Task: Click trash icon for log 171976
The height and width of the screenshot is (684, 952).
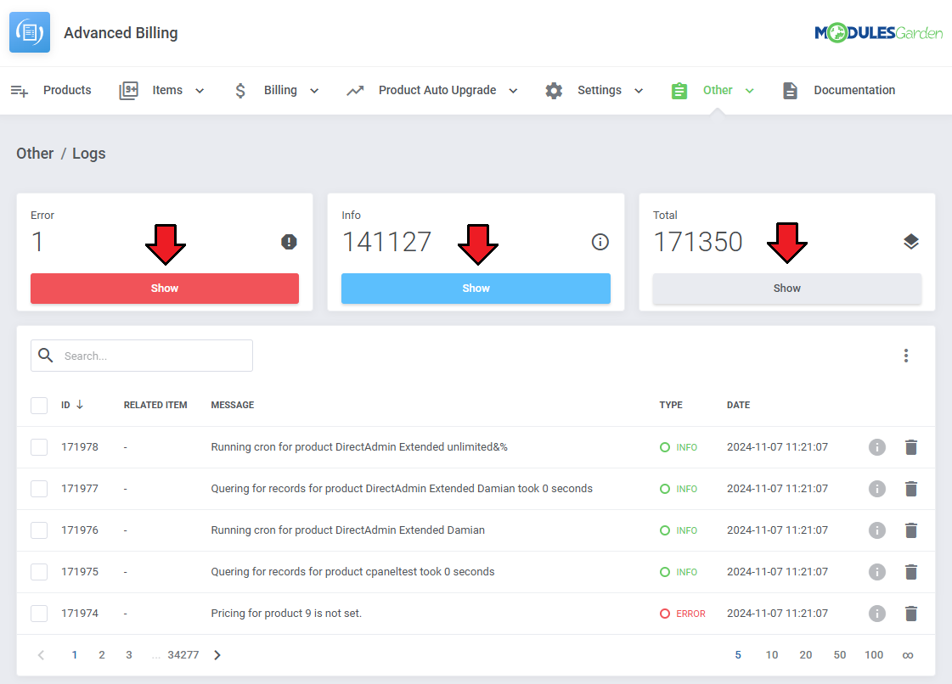Action: click(x=911, y=530)
